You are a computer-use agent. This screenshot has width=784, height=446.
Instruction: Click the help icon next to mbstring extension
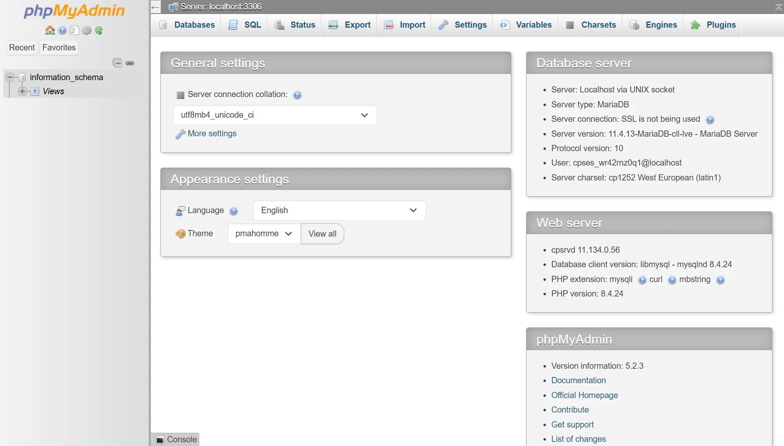coord(720,280)
